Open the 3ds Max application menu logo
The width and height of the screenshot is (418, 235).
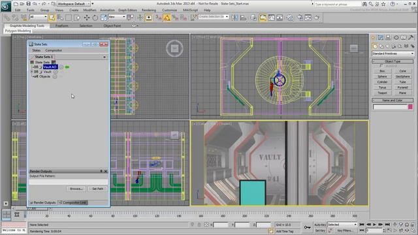[6, 7]
